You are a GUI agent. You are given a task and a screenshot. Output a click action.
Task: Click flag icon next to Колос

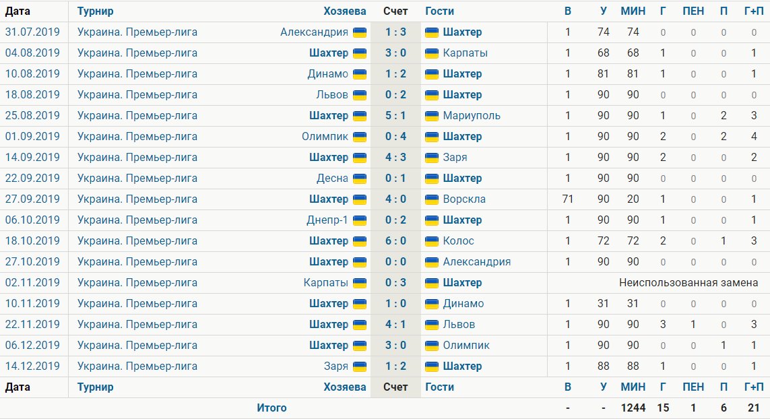click(x=432, y=241)
